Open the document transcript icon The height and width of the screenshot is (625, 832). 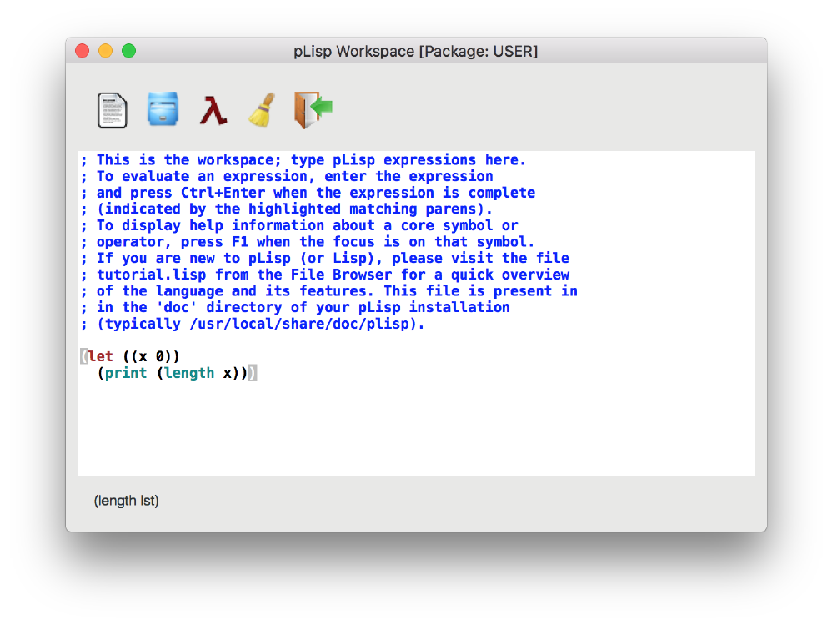point(113,110)
